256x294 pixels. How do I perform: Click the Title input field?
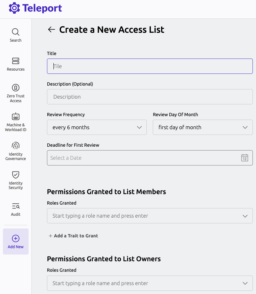coord(150,66)
